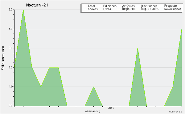185x114 pixels.
Task: Click the yellow Discusiones legend line swatch
Action: (x=138, y=6)
